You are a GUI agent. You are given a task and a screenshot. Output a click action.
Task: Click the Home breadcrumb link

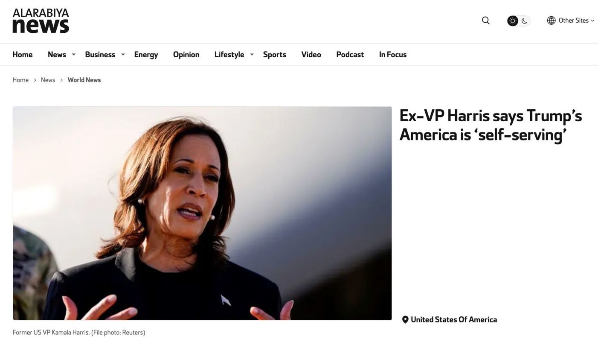point(20,80)
